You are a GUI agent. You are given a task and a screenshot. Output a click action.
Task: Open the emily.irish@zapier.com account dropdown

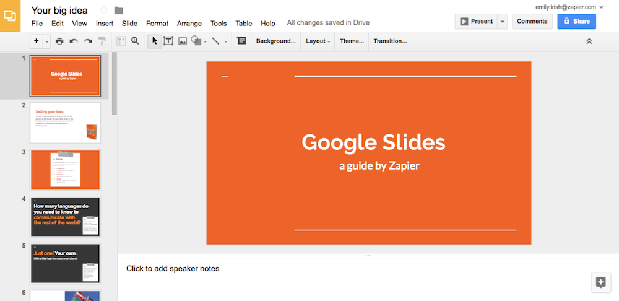(569, 7)
